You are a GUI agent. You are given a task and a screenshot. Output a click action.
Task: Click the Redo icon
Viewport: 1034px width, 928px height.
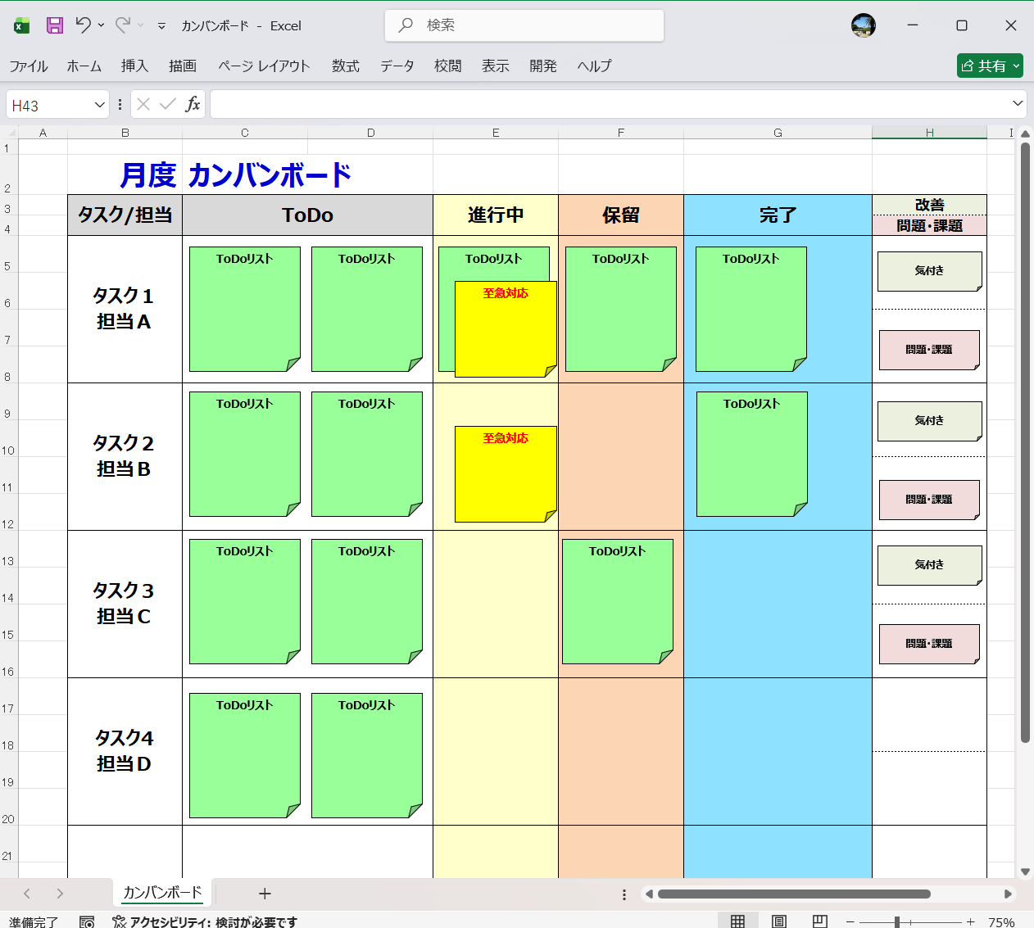coord(121,25)
